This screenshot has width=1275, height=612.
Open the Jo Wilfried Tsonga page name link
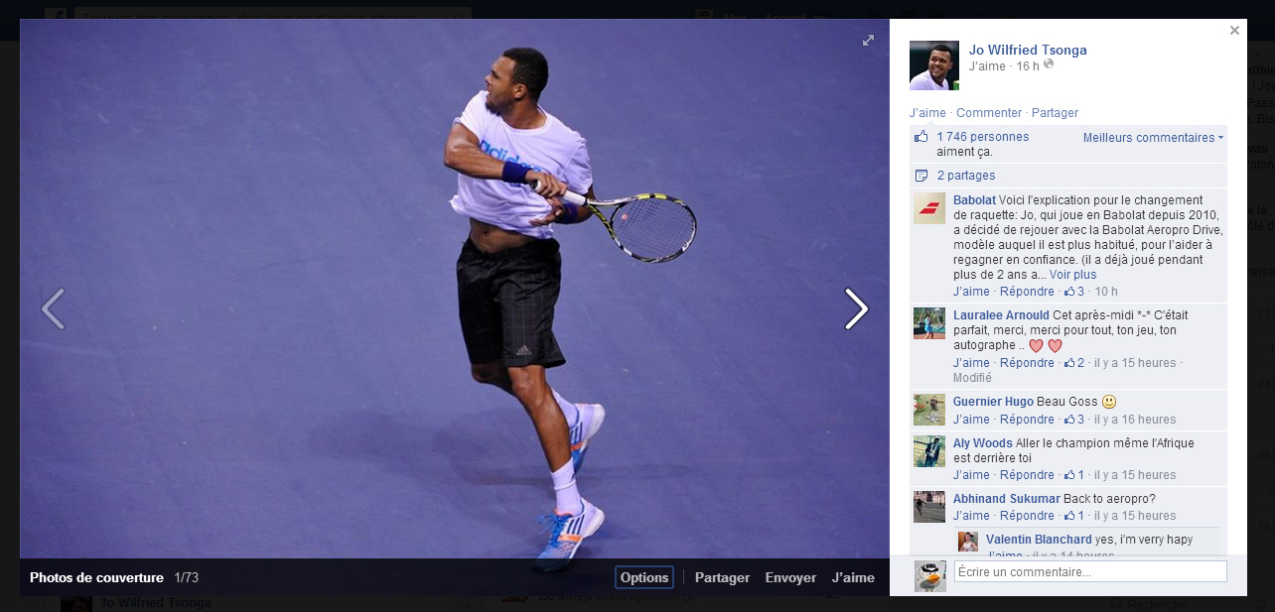point(1028,51)
